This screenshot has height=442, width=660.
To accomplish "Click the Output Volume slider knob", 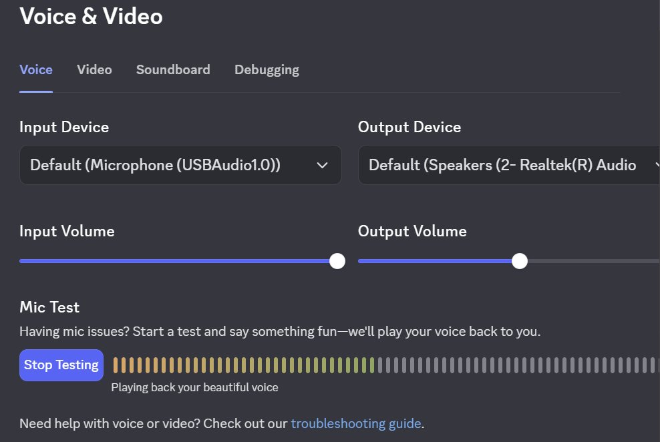I will [520, 261].
